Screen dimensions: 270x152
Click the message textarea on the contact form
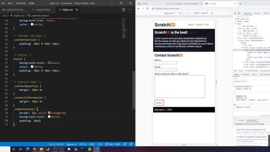tap(180, 87)
